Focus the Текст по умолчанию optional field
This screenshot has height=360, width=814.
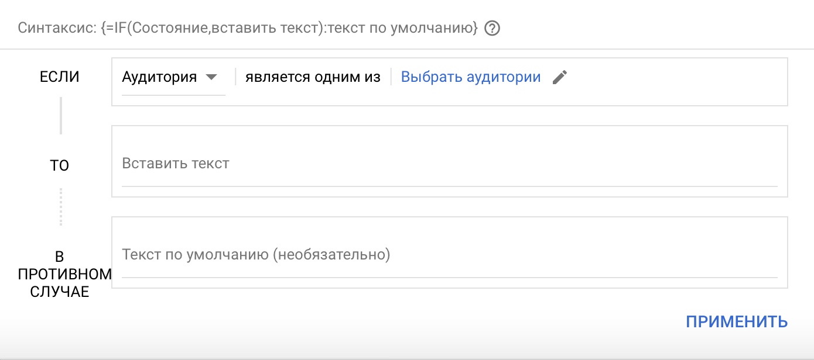tap(449, 255)
